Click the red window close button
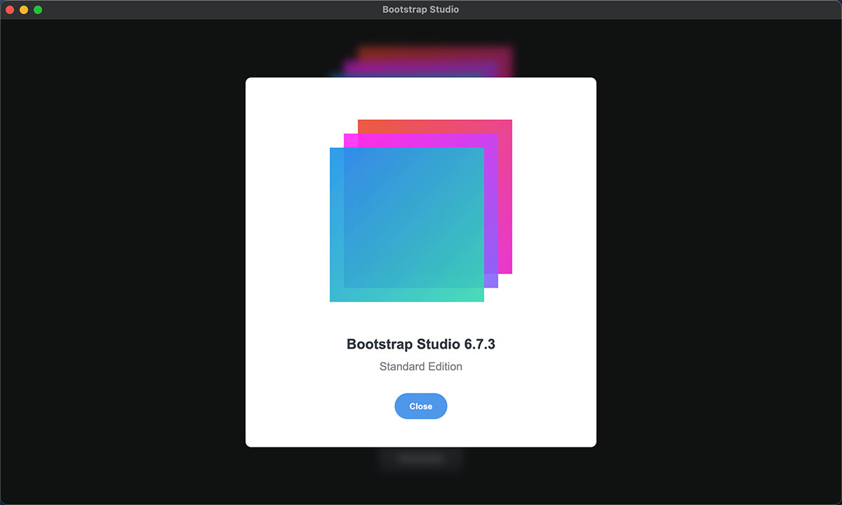The image size is (842, 505). (x=10, y=10)
